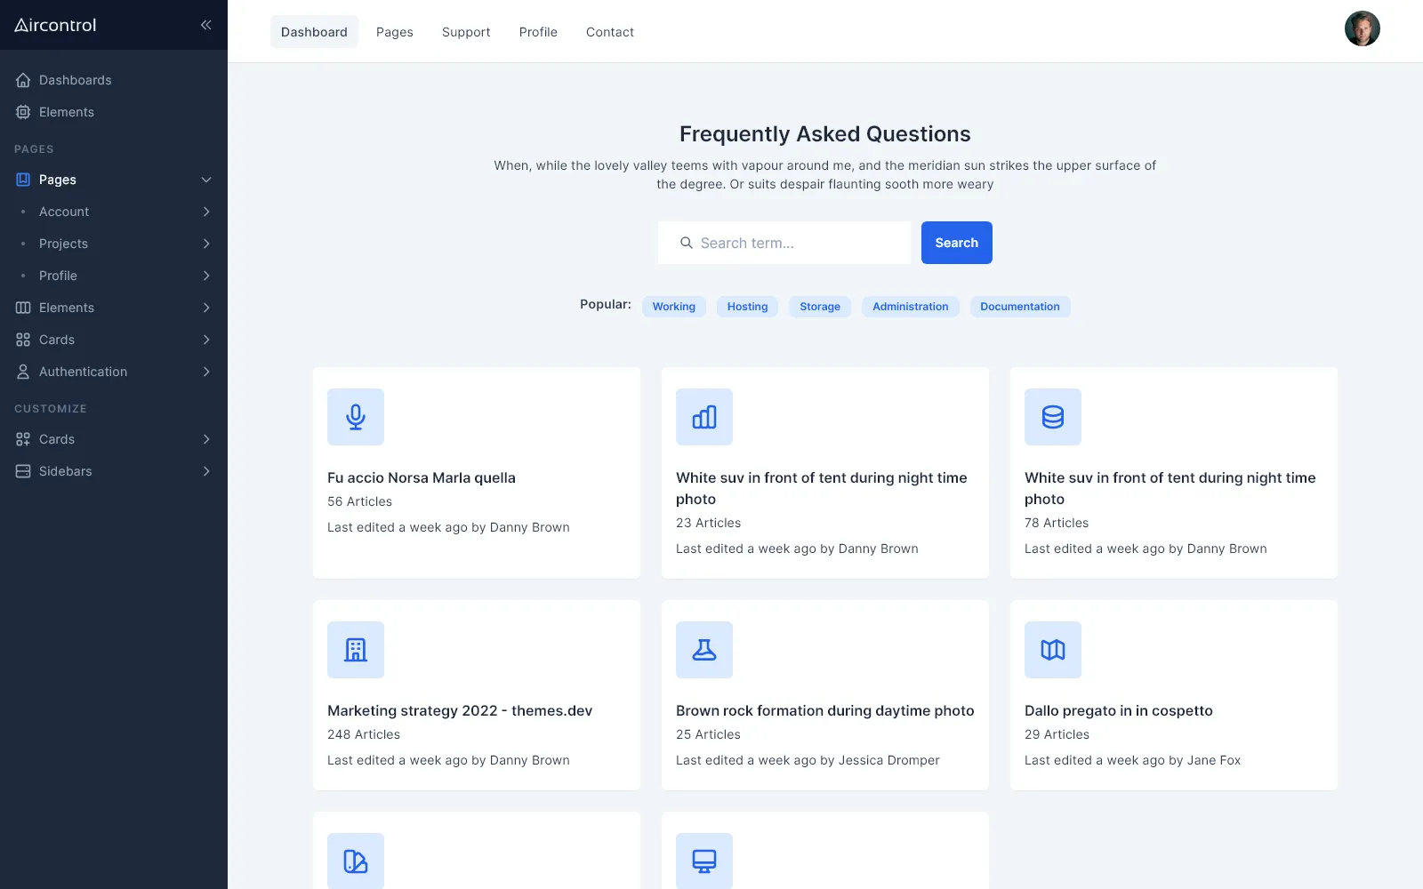Click the bar chart icon on 23 Articles card
1423x889 pixels.
pyautogui.click(x=704, y=417)
